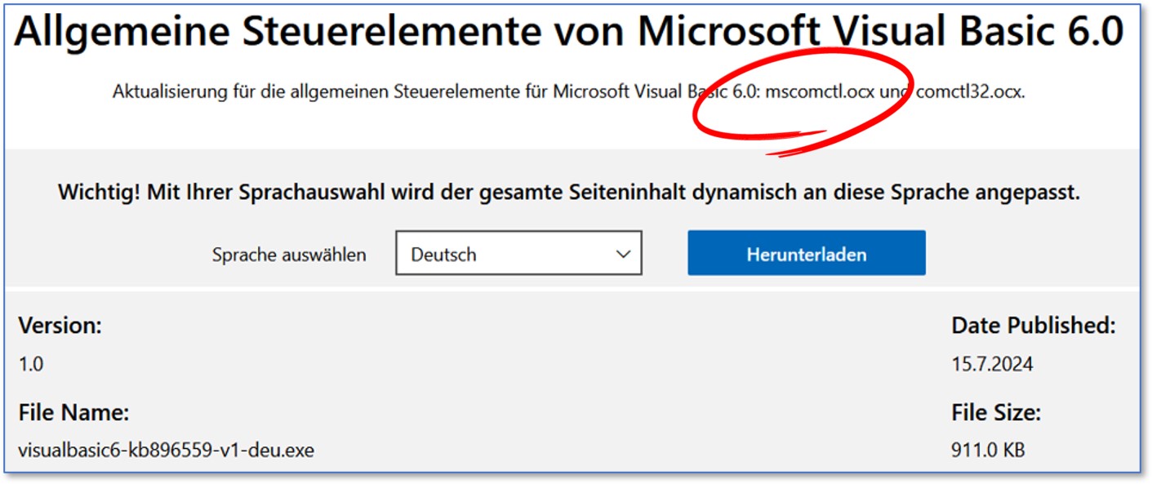Click the 'Sprache auswählen' label
This screenshot has height=484, width=1152.
coord(289,255)
